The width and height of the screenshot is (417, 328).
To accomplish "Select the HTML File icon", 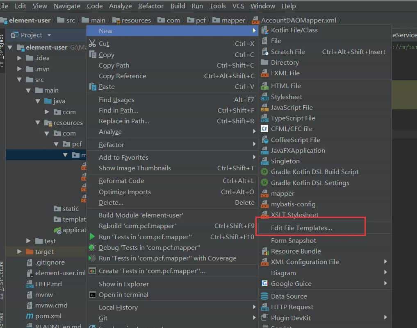I will (x=264, y=86).
